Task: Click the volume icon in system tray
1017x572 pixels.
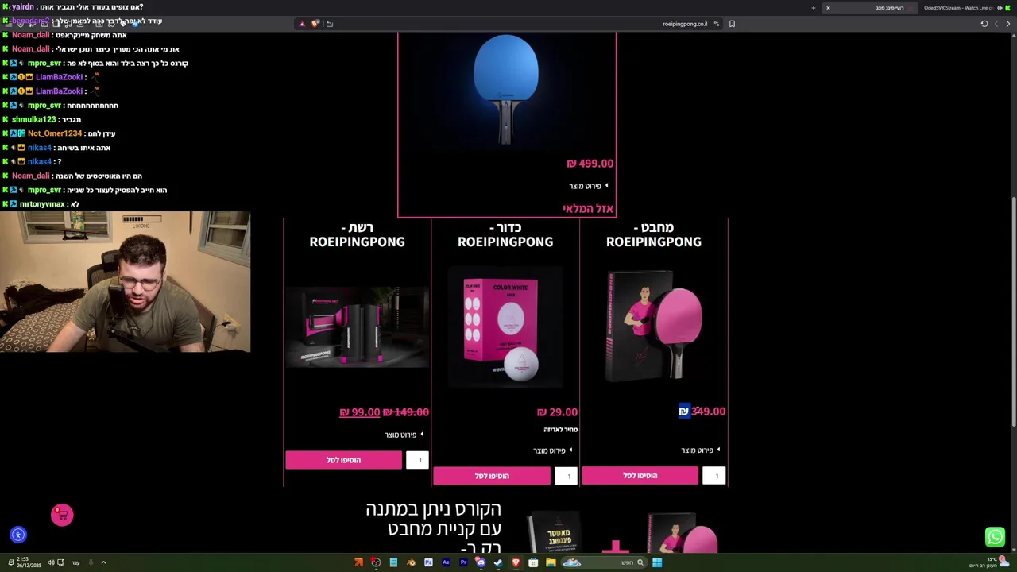Action: (51, 562)
